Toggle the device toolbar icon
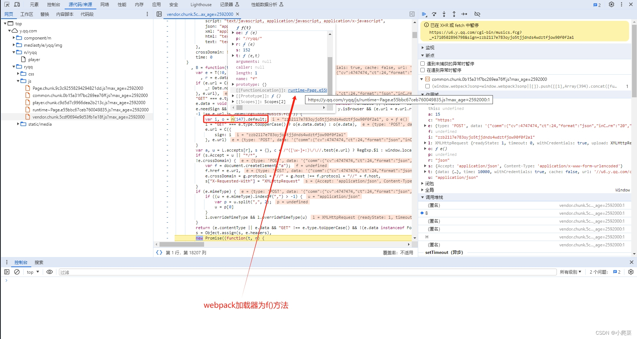637x339 pixels. click(17, 5)
